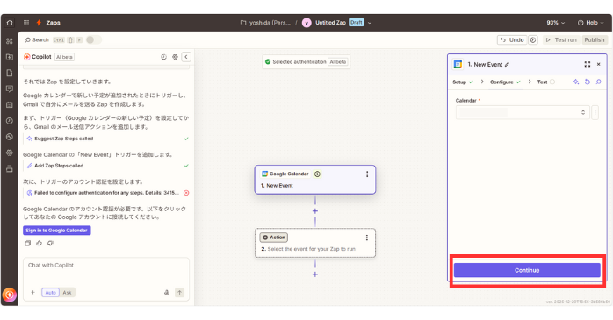This screenshot has height=320, width=613.
Task: Select Auto mode in chat box
Action: click(50, 292)
